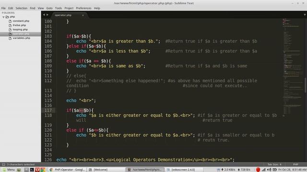Open the clock showing Fri Oct 28
Image resolution: width=307 pixels, height=172 pixels.
(x=292, y=170)
